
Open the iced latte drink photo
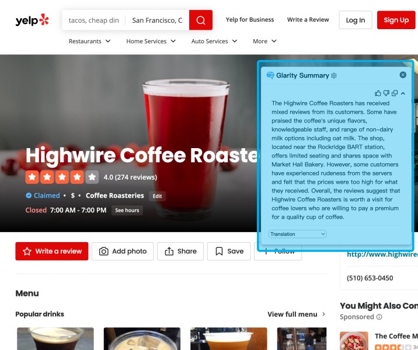tap(142, 339)
